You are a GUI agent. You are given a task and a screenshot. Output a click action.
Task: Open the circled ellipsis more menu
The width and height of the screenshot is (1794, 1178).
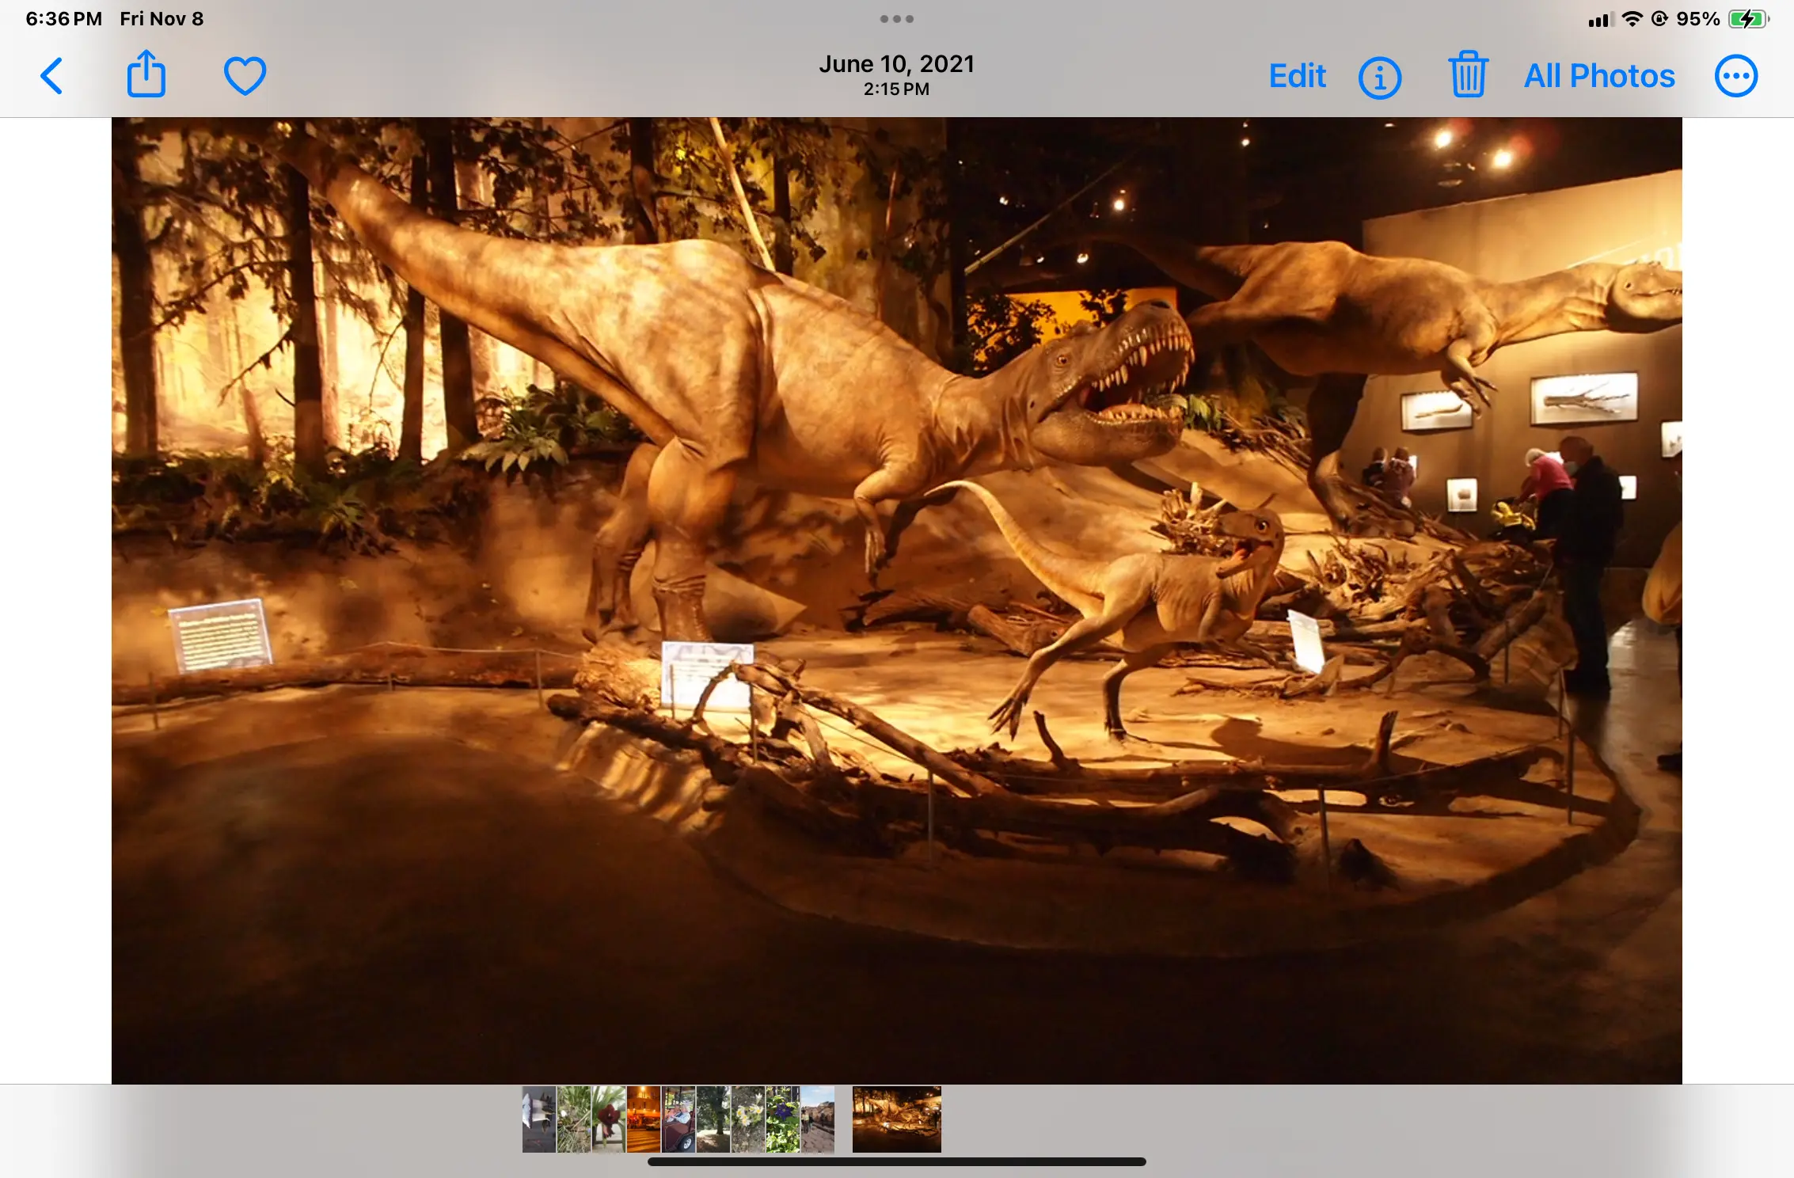[1735, 76]
